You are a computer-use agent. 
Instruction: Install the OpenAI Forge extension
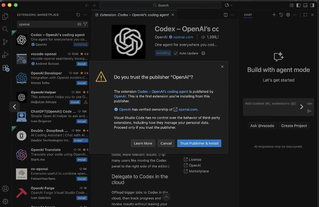82,198
